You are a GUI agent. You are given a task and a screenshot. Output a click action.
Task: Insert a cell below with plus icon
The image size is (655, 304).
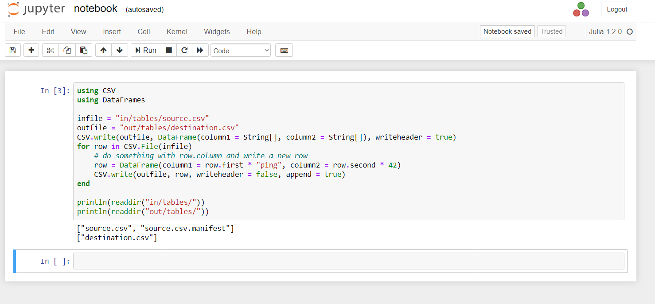click(31, 50)
